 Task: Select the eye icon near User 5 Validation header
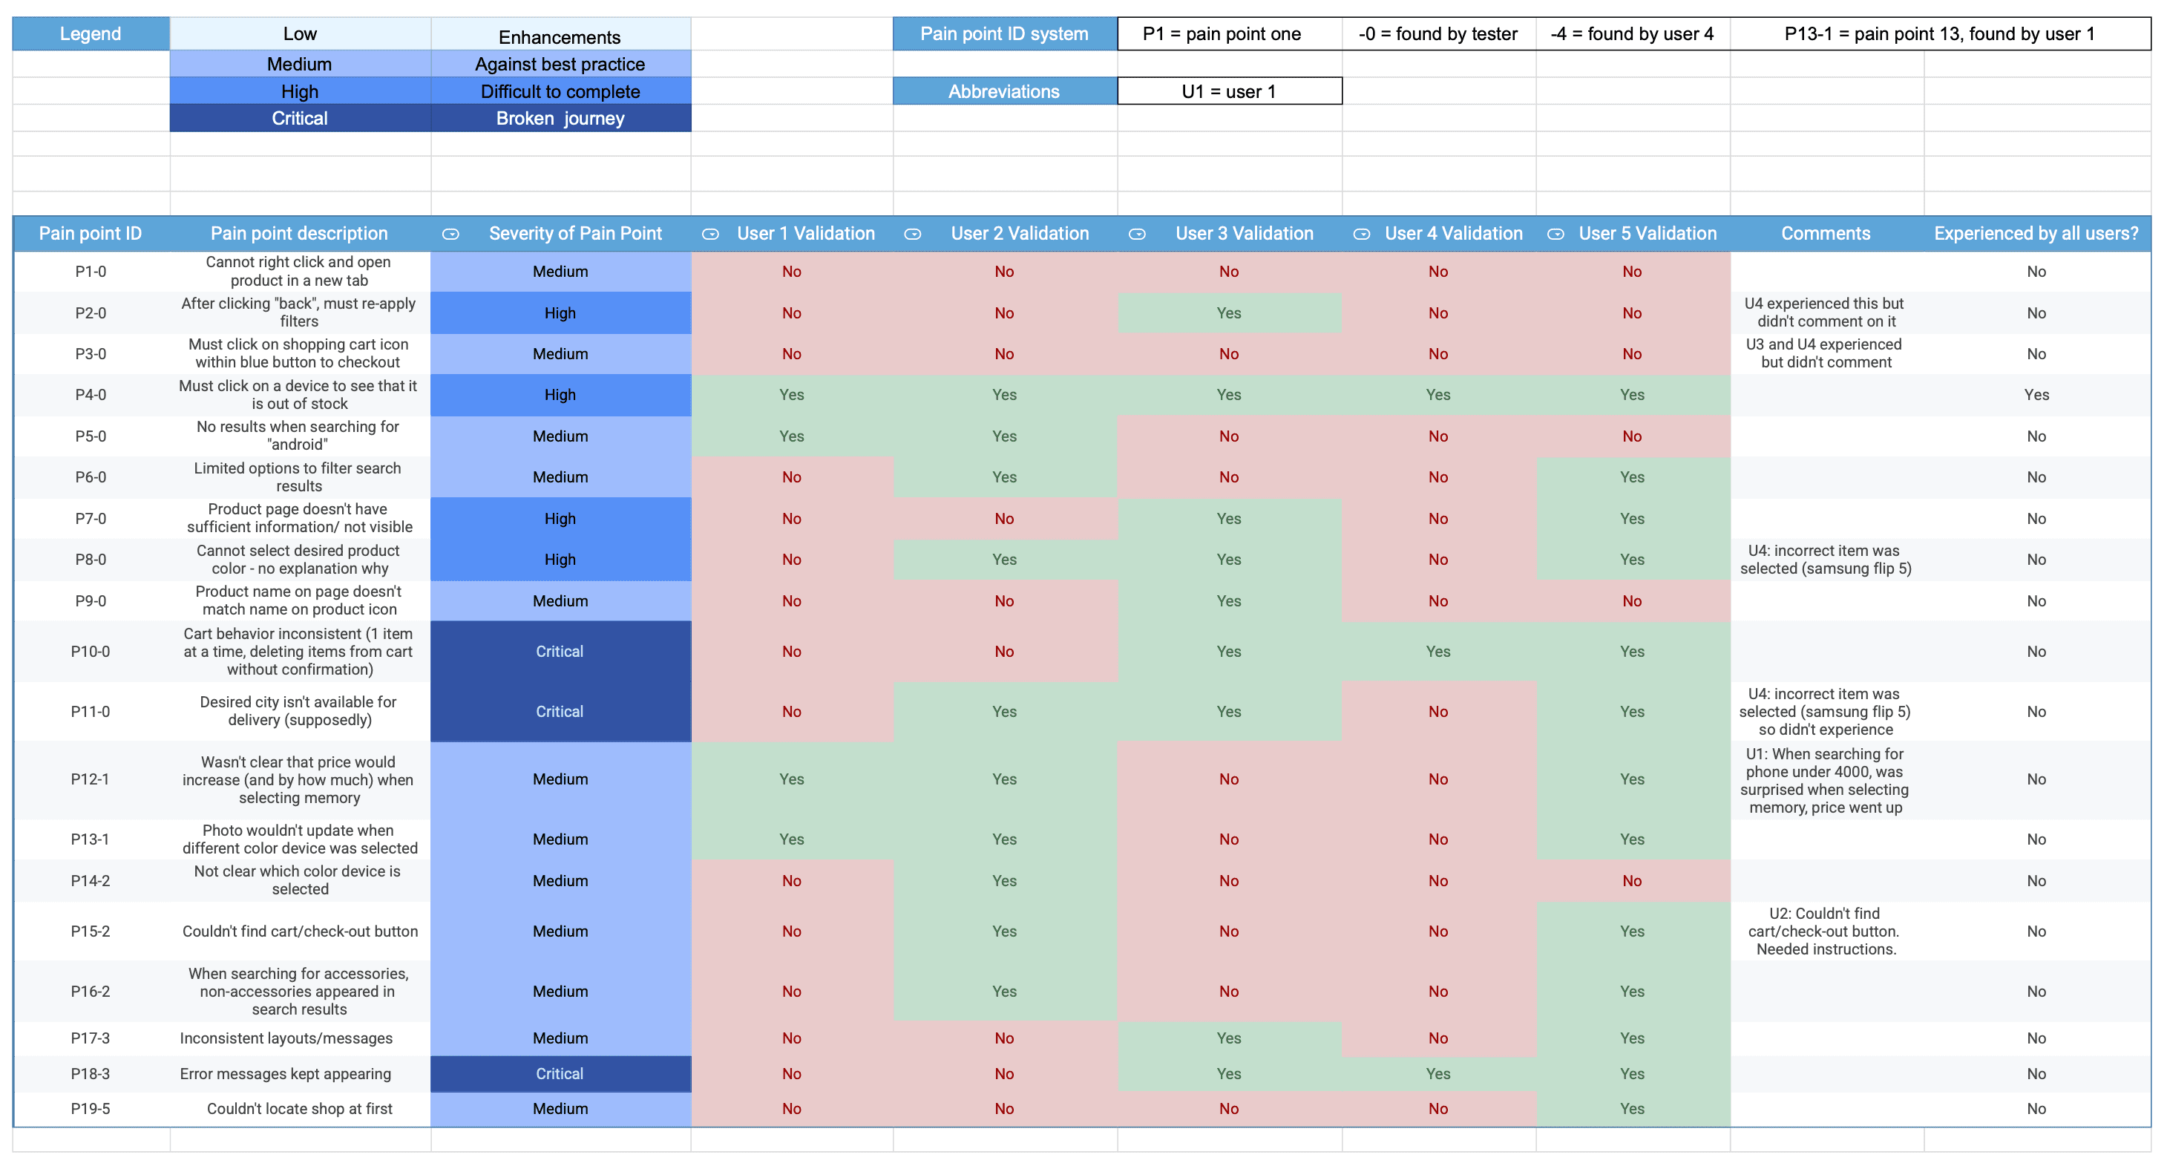pos(1555,234)
